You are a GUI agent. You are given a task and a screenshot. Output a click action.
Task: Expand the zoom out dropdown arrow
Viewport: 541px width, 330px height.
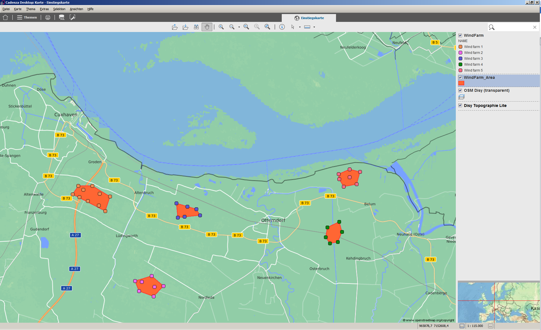pos(239,27)
